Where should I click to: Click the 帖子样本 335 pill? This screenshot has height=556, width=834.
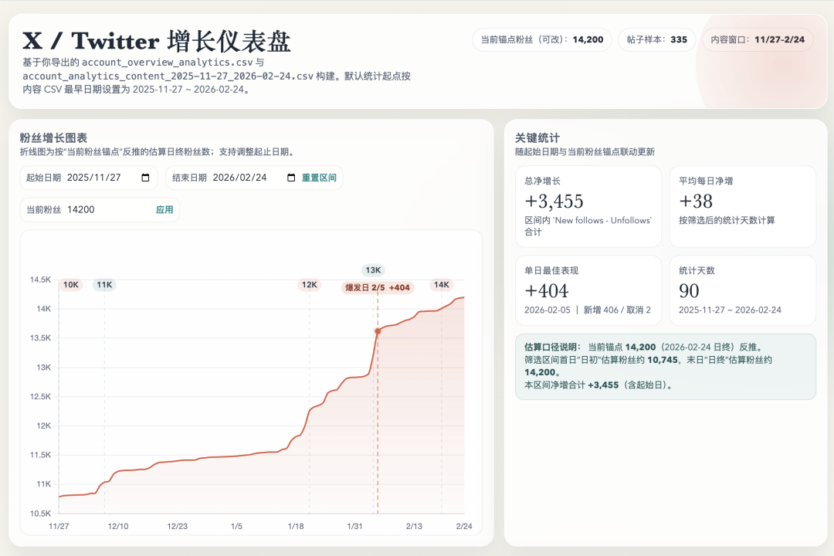pyautogui.click(x=656, y=39)
